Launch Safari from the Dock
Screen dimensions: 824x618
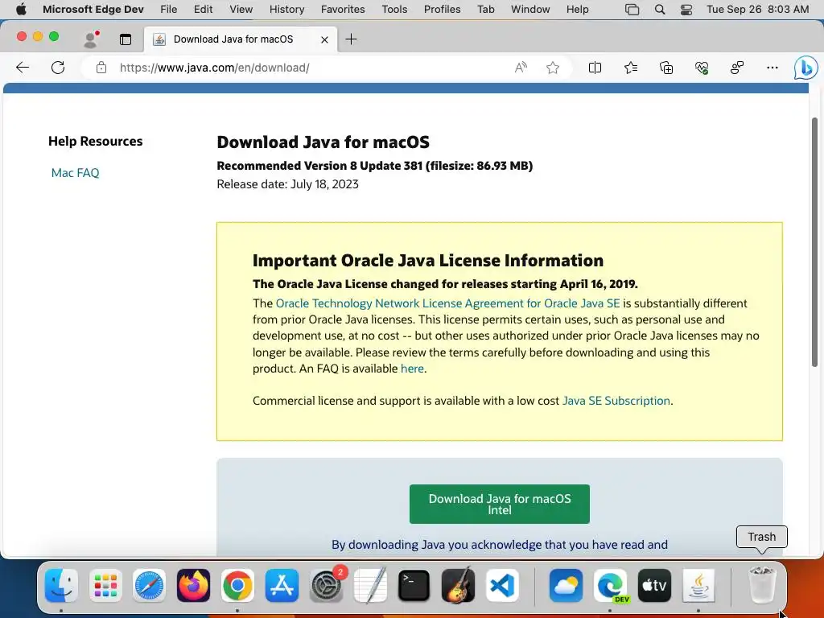tap(149, 585)
